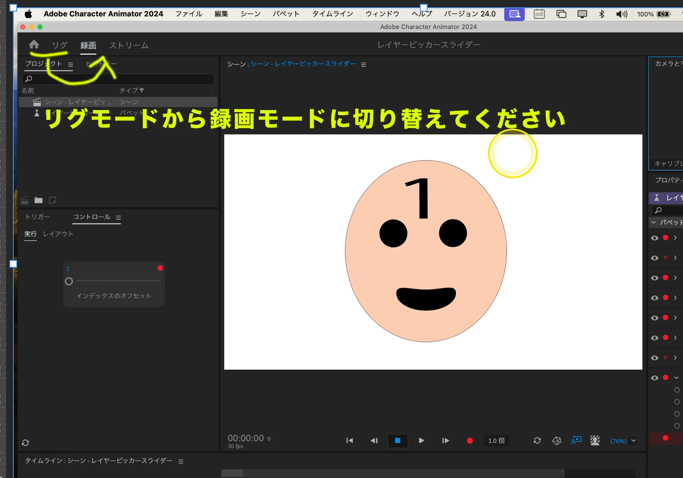Click the refresh icon below Controls panel
This screenshot has height=478, width=683.
[26, 443]
